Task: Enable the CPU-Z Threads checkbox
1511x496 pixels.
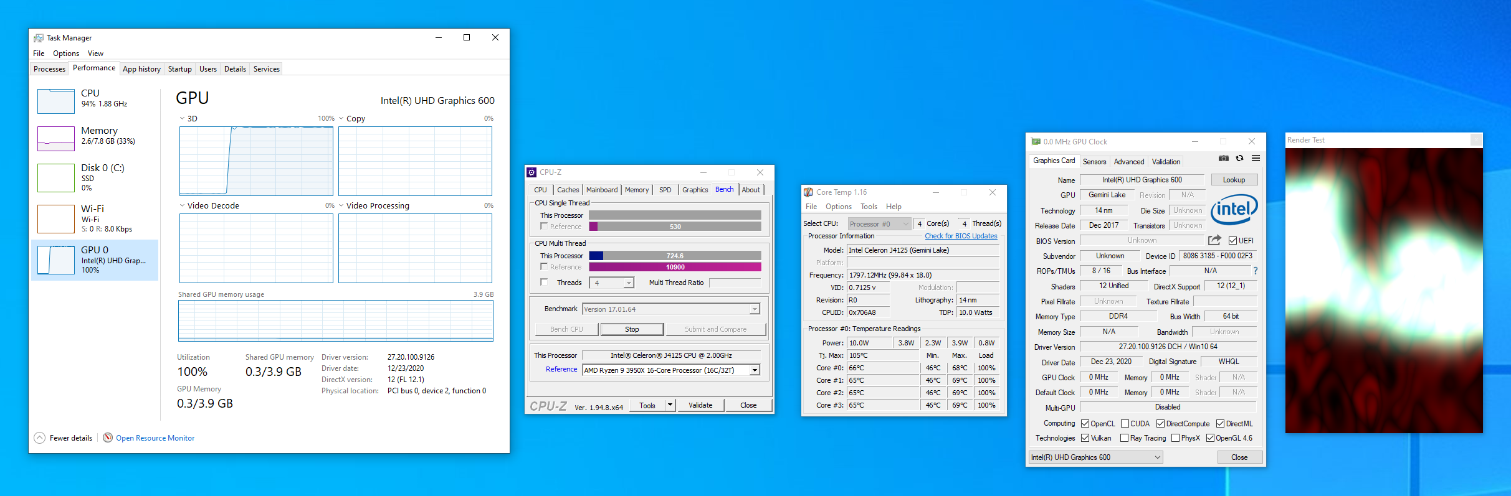Action: coord(544,282)
